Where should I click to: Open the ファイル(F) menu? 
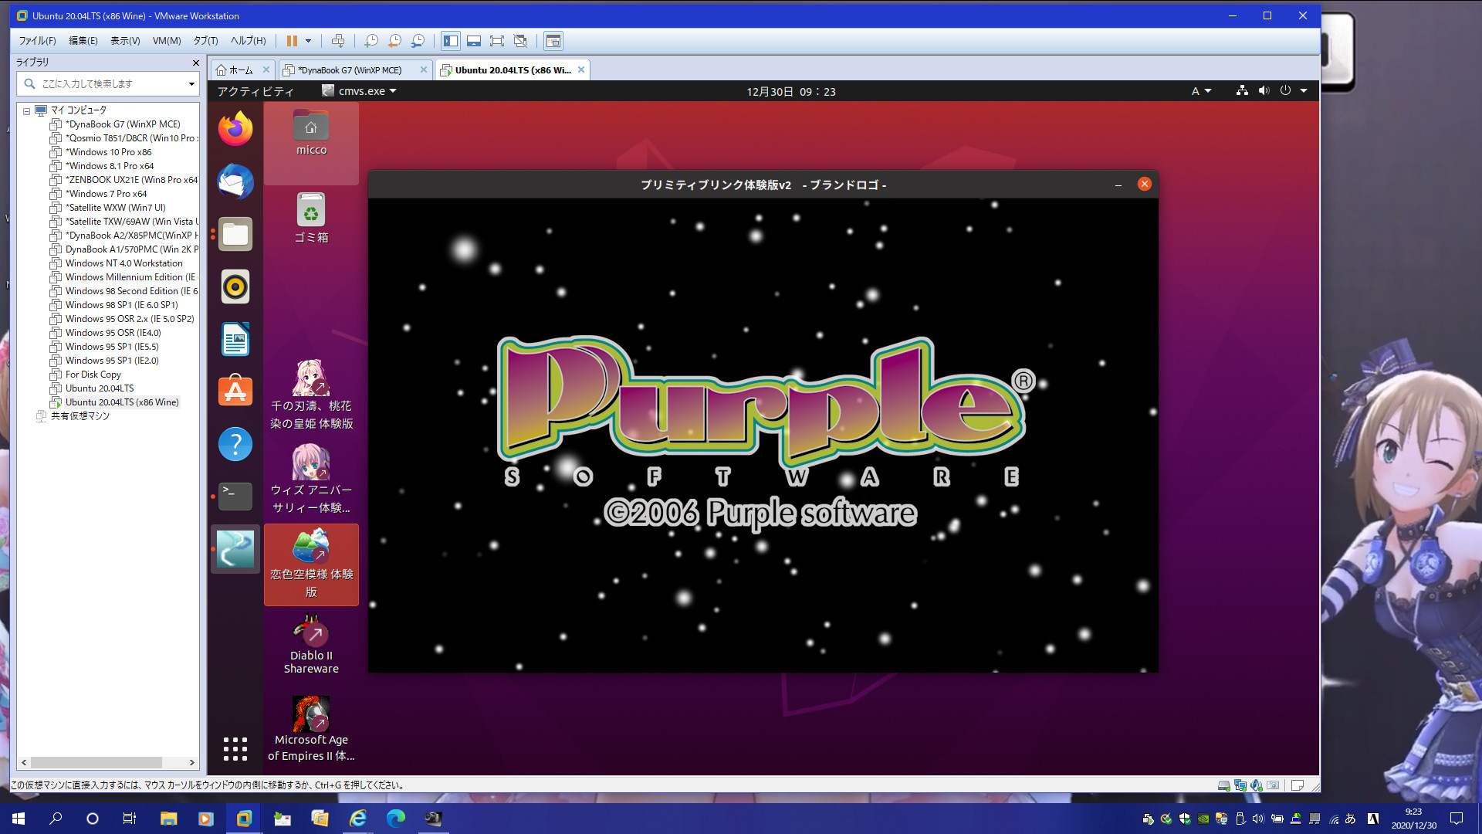pos(37,41)
